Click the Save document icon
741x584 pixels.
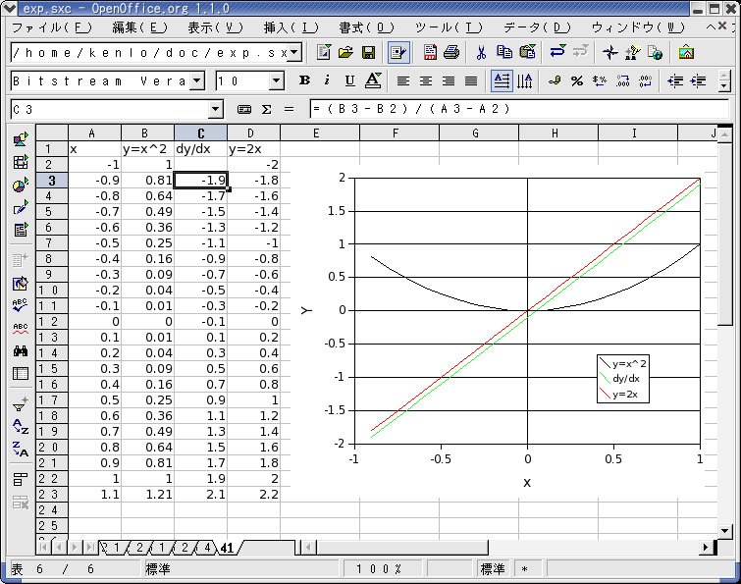pos(369,52)
